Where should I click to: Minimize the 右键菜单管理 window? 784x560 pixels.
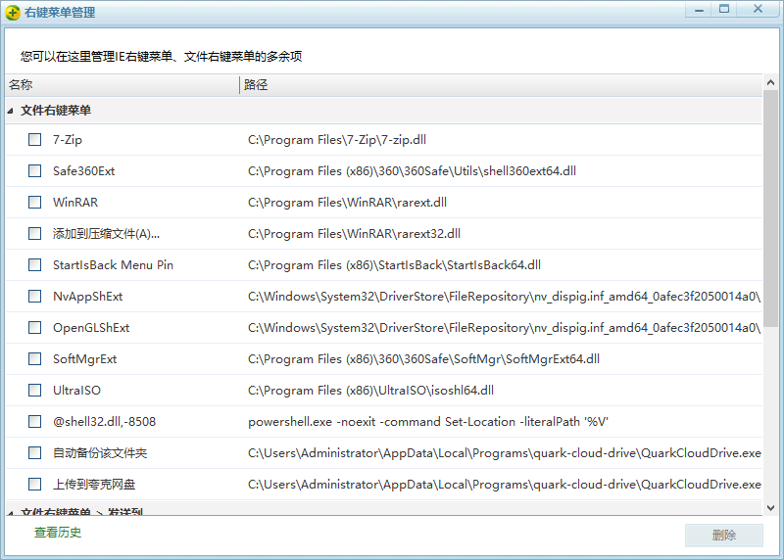coord(699,10)
